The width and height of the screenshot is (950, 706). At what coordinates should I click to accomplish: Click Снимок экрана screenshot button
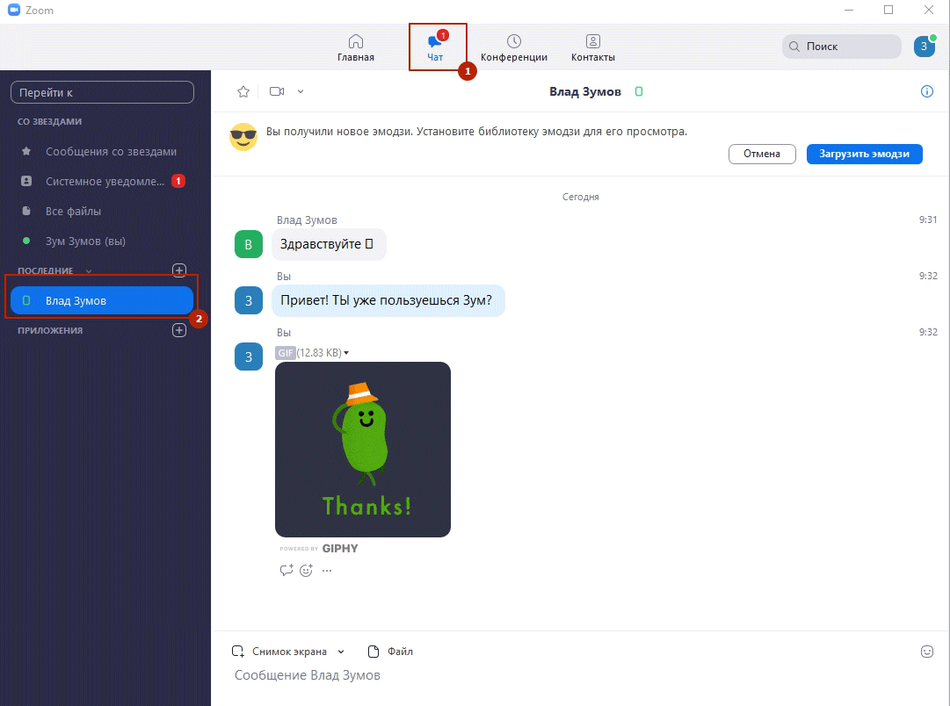(279, 652)
